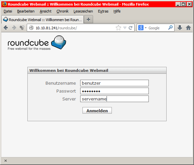Screen dimensions: 194x165
Task: Click the Server input field
Action: coord(114,99)
